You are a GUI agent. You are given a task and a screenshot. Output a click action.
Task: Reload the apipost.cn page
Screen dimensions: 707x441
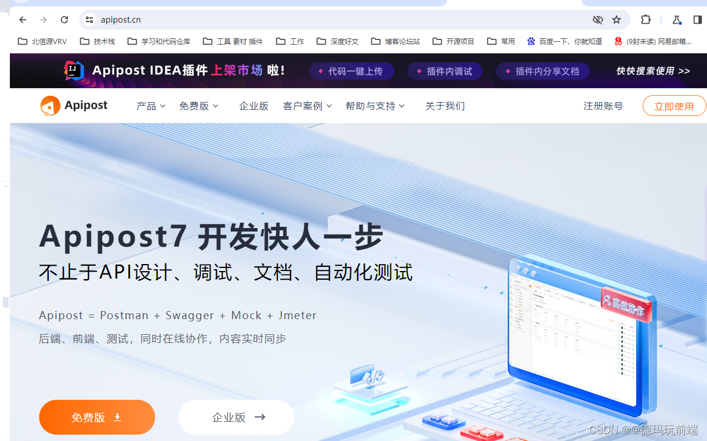(64, 20)
